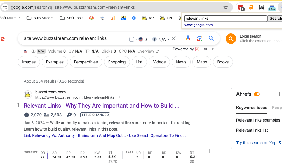Click the orange bar chart bookmark icon

pos(113,18)
